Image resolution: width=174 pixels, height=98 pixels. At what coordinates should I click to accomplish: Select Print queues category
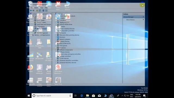[63, 45]
